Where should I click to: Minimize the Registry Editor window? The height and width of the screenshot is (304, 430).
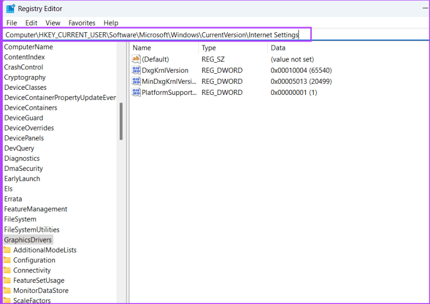426,8
